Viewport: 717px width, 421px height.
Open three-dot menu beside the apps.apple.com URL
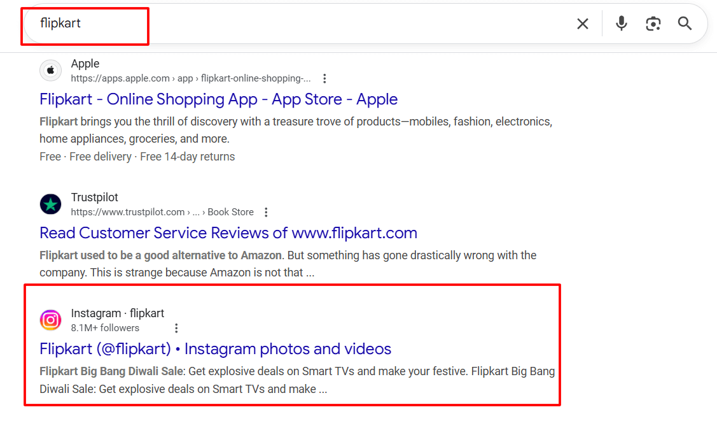coord(324,79)
